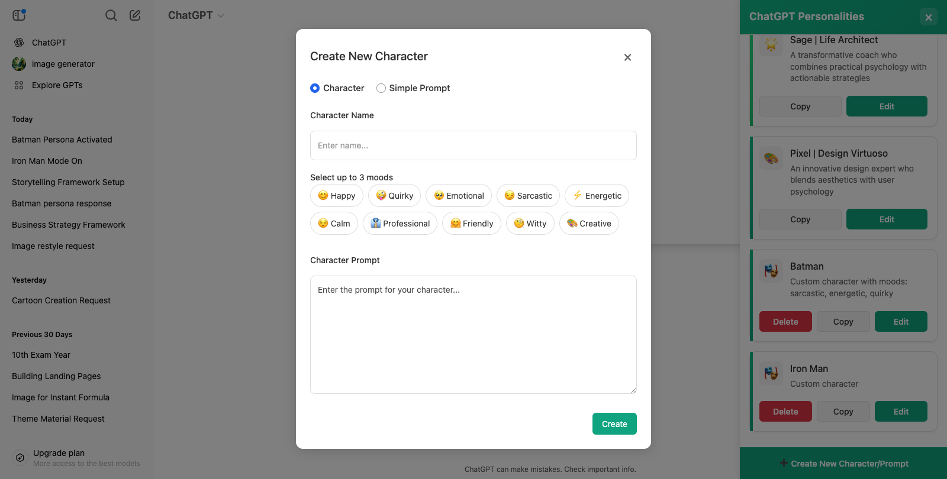The image size is (947, 479).
Task: Click Create New Character/Prompt at panel bottom
Action: pyautogui.click(x=843, y=464)
